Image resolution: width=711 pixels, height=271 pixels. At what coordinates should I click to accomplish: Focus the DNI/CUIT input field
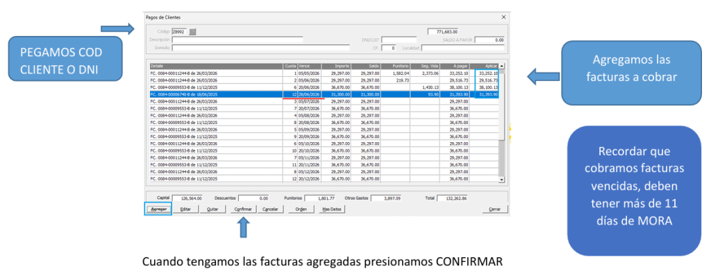(x=399, y=40)
